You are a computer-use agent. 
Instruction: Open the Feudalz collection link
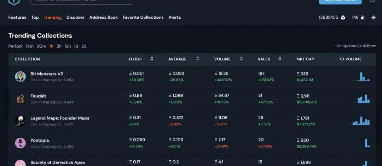coord(38,96)
